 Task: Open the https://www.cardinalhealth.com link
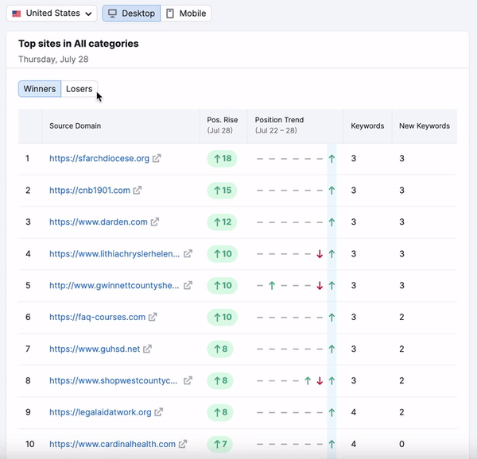[112, 444]
